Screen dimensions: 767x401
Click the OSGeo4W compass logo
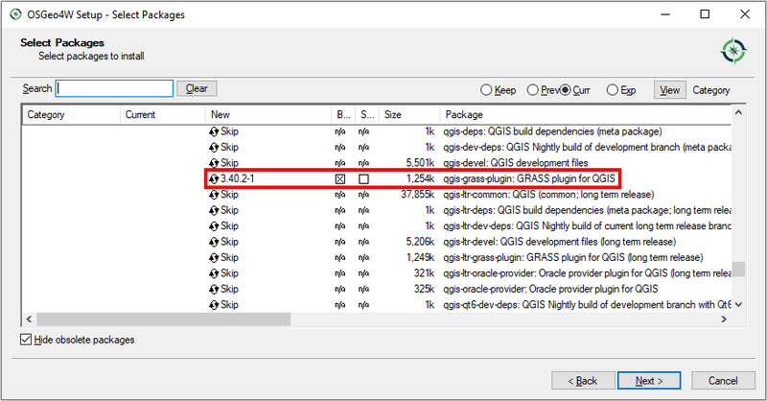[x=733, y=50]
